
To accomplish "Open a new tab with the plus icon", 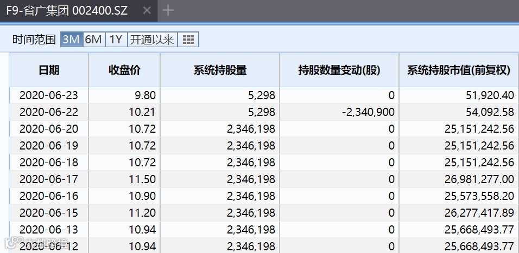I will point(168,11).
